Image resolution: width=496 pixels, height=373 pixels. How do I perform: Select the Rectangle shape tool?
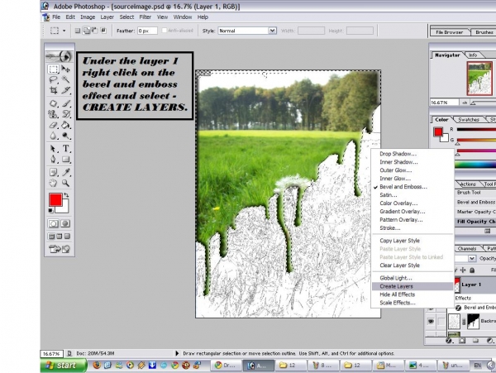pos(65,159)
